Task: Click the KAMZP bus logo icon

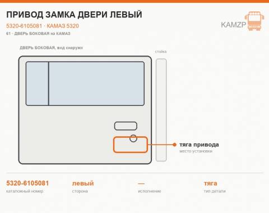Action: coord(254,21)
